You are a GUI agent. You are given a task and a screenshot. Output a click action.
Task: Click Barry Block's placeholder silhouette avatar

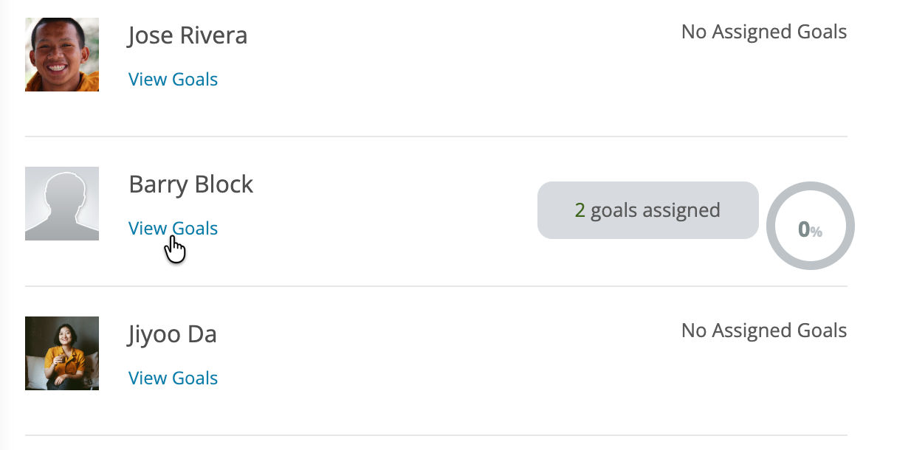pos(62,204)
